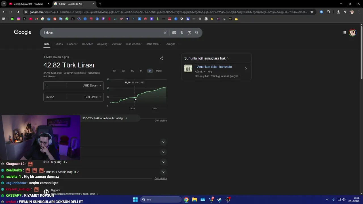
Task: Open the Steam taskbar icon
Action: 220,199
